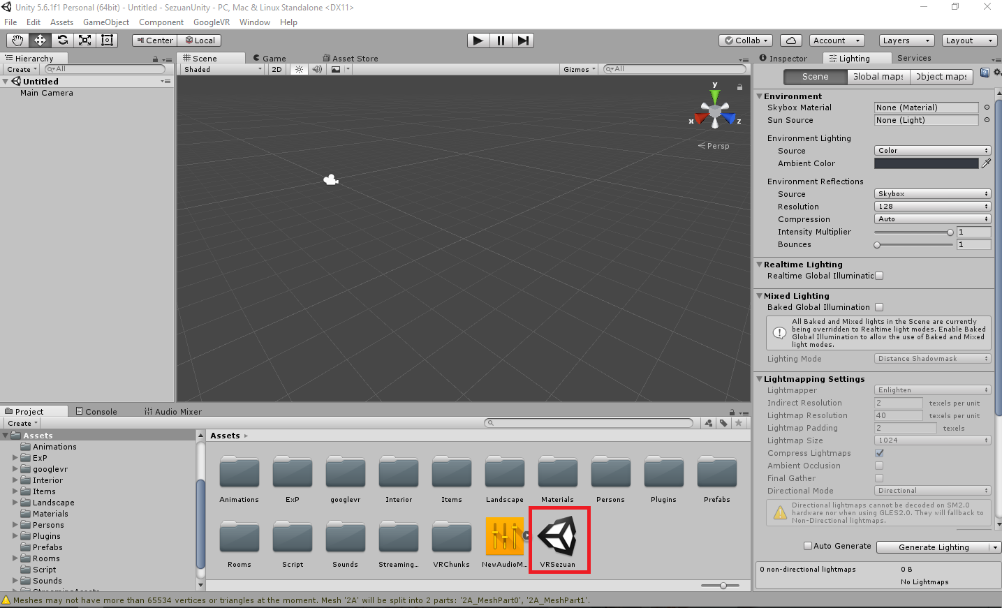Select the Scale tool

click(84, 40)
